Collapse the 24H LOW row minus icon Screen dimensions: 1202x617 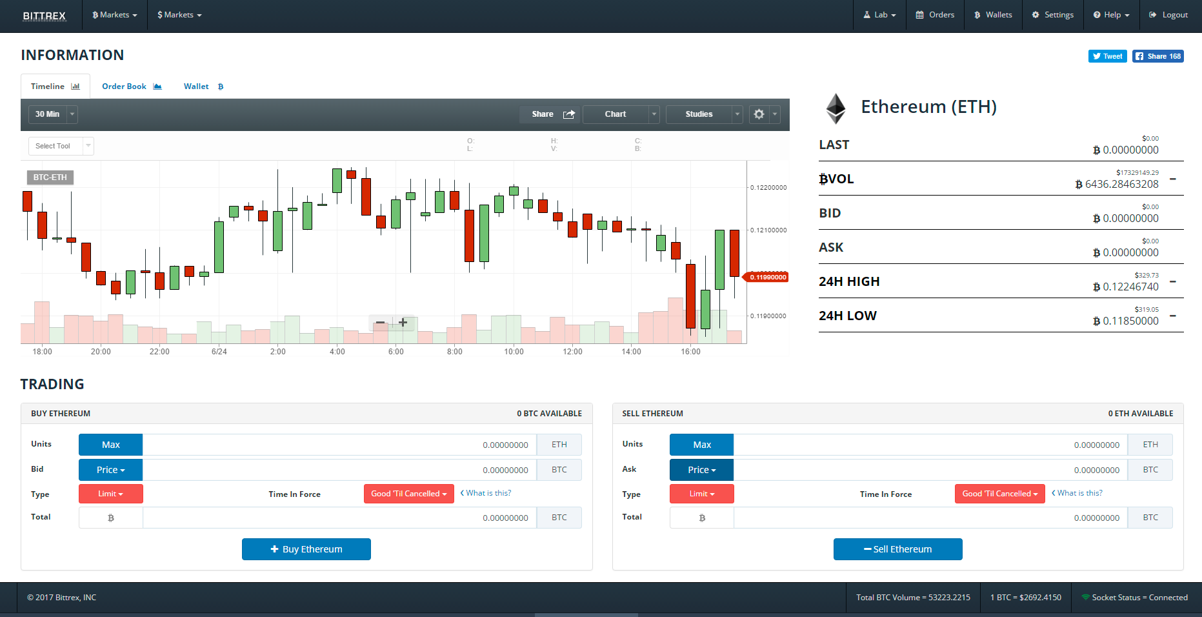click(1173, 316)
